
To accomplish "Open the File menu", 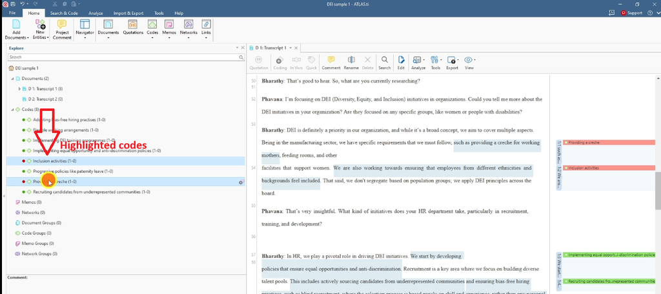I will click(x=12, y=13).
